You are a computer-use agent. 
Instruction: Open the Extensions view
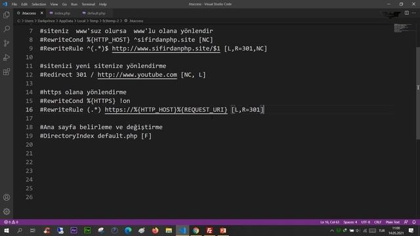coord(7,71)
